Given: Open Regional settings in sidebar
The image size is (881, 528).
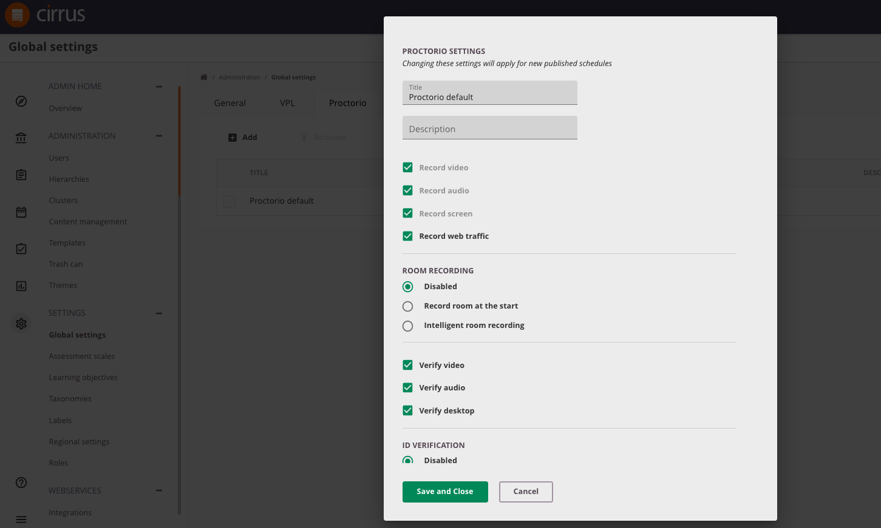Looking at the screenshot, I should (79, 442).
